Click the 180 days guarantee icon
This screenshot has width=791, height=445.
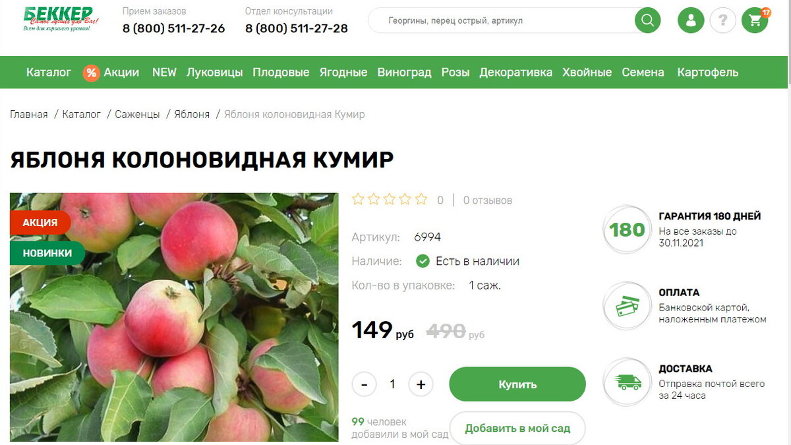[x=627, y=229]
